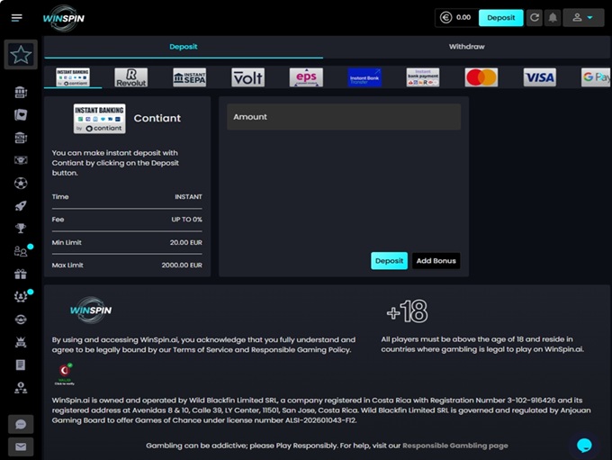Click the +18 age restriction icon

[x=407, y=311]
